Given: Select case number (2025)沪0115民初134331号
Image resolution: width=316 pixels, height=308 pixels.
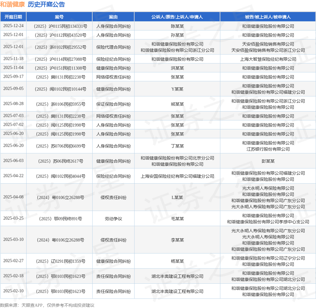Looking at the screenshot, I should (60, 26).
